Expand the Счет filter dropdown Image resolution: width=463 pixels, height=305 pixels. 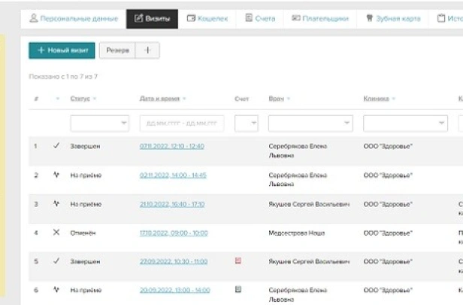(x=246, y=123)
